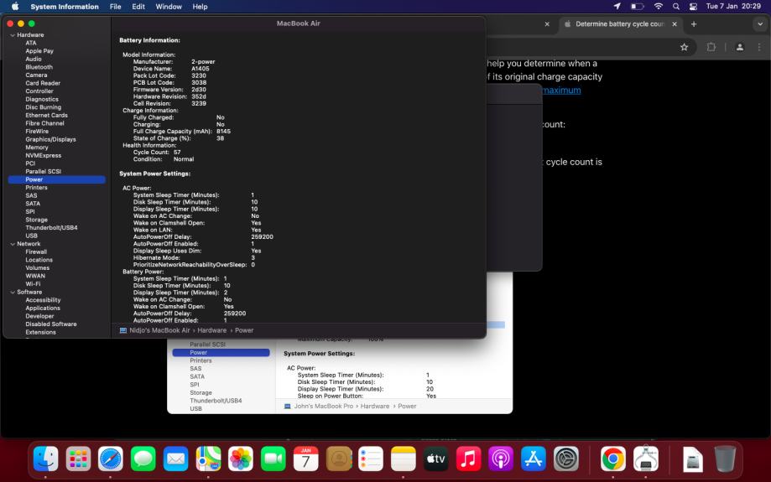Click the Wi-Fi status menu bar icon

coord(657,7)
